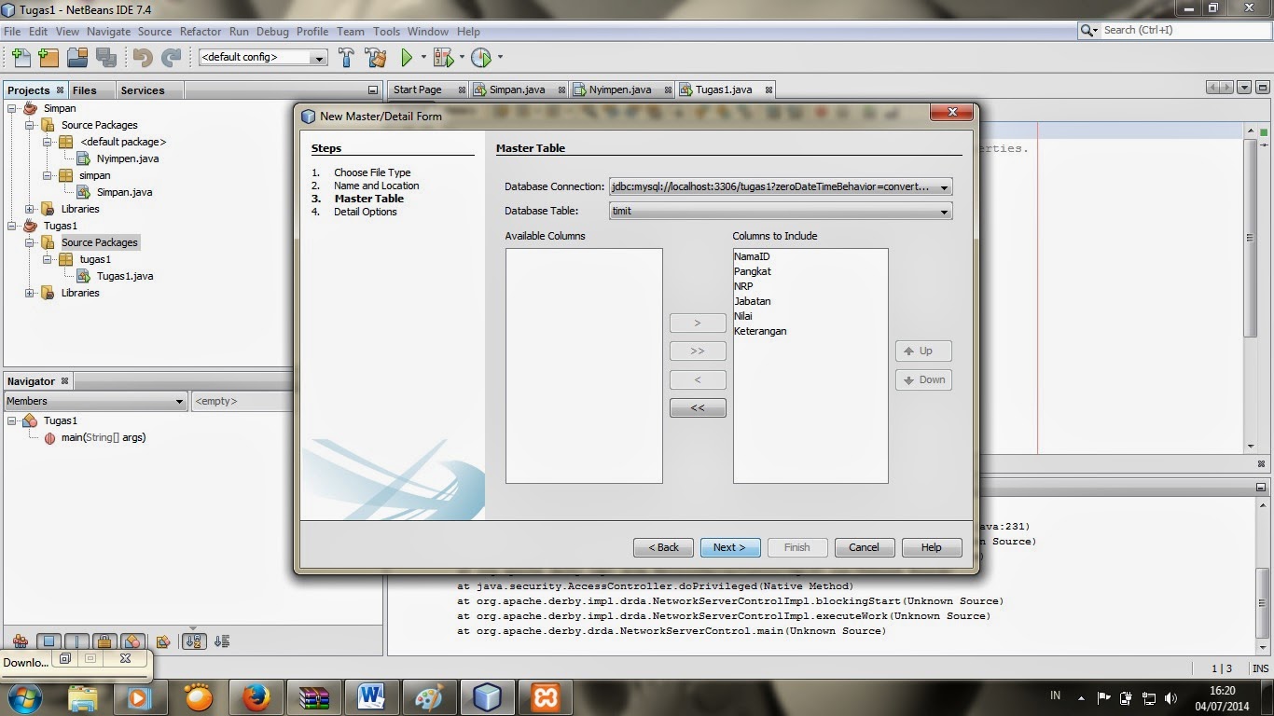Click the Windows Start button
Viewport: 1274px width, 716px height.
click(23, 696)
